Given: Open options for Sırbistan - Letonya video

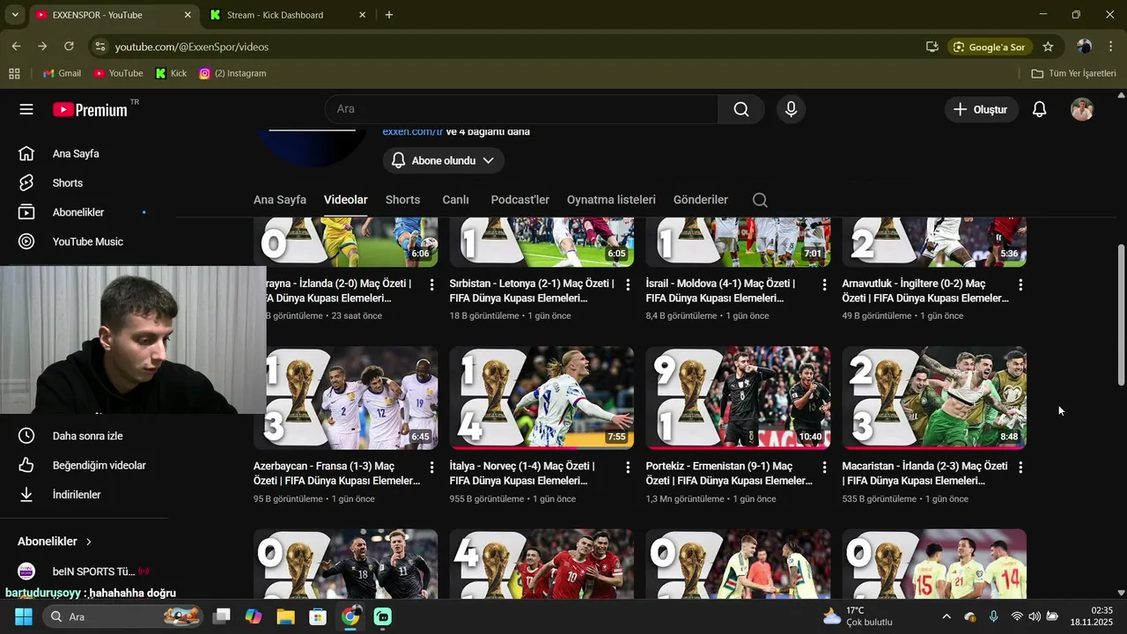Looking at the screenshot, I should tap(628, 284).
